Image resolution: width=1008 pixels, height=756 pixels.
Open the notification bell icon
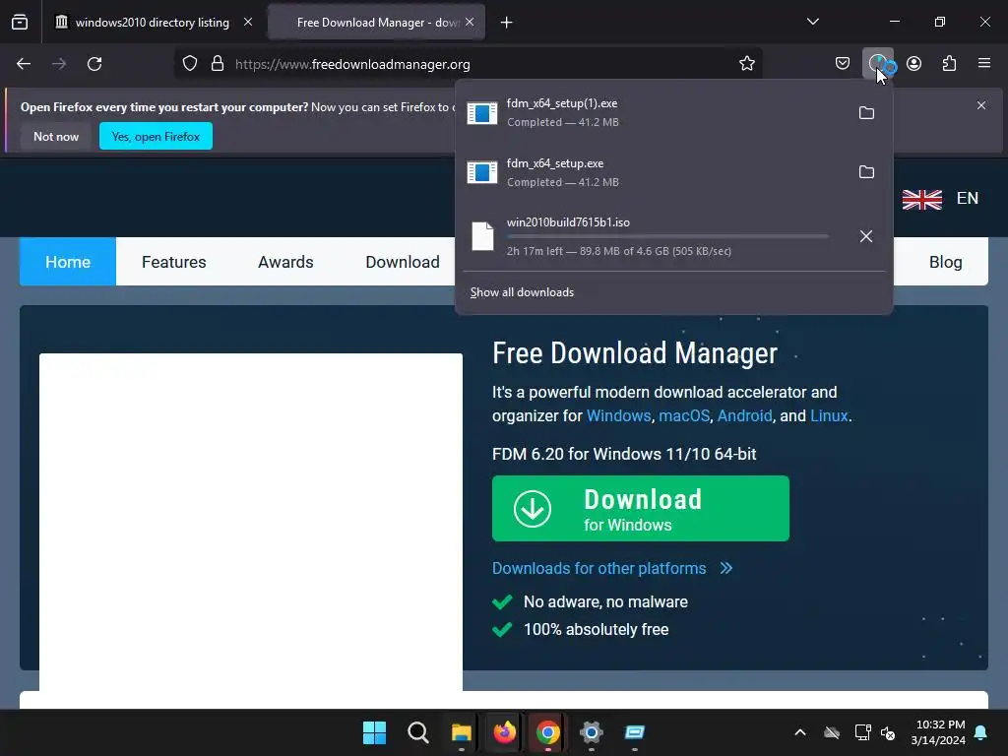(x=981, y=732)
